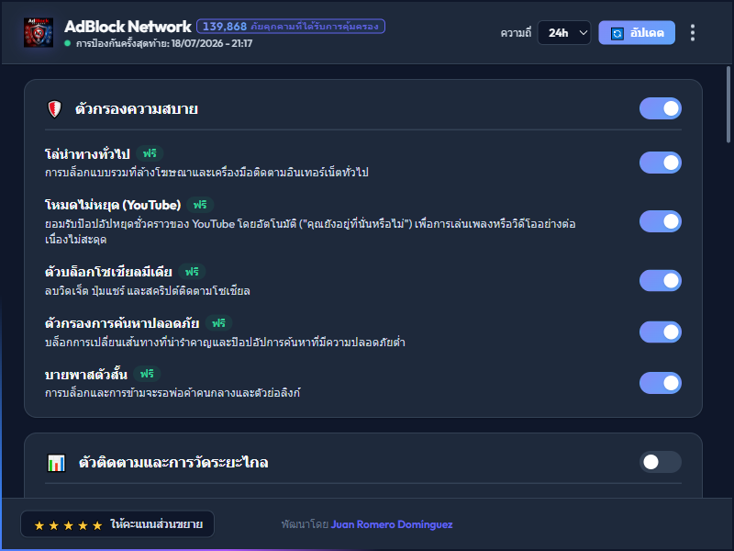734x551 pixels.
Task: Click the 139,868 protected threats badge
Action: (x=291, y=27)
